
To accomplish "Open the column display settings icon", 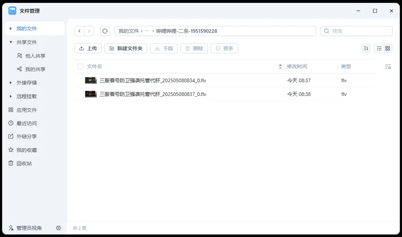I will click(388, 66).
